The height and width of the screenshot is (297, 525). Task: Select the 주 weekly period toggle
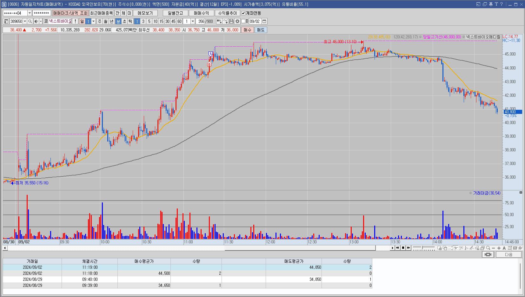tap(99, 21)
